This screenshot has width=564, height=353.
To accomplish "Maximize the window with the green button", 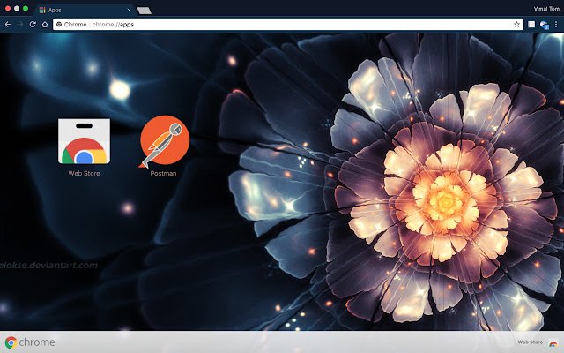I will [x=26, y=8].
